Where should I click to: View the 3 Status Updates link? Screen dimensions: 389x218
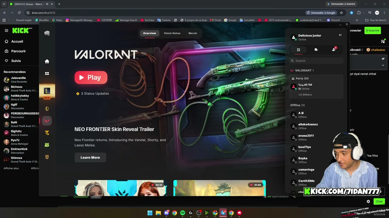(x=92, y=94)
